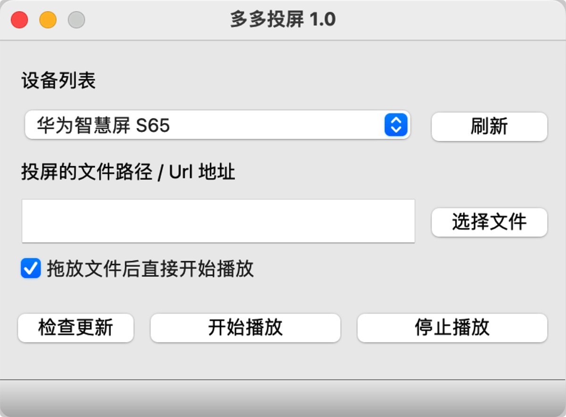566x417 pixels.
Task: Click the 多多投屏 1.0 window title
Action: click(283, 20)
